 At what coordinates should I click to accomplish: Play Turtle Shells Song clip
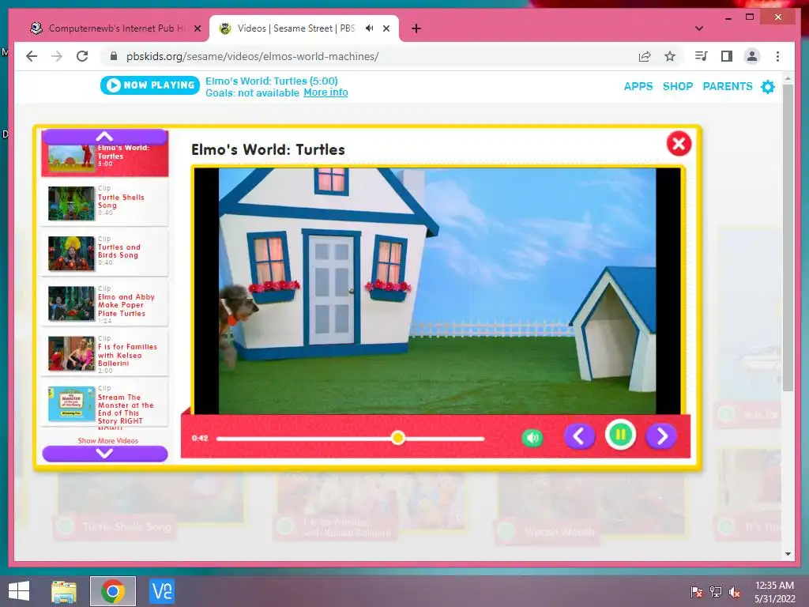pyautogui.click(x=105, y=202)
